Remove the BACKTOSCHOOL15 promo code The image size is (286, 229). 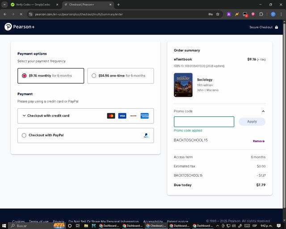click(x=259, y=141)
